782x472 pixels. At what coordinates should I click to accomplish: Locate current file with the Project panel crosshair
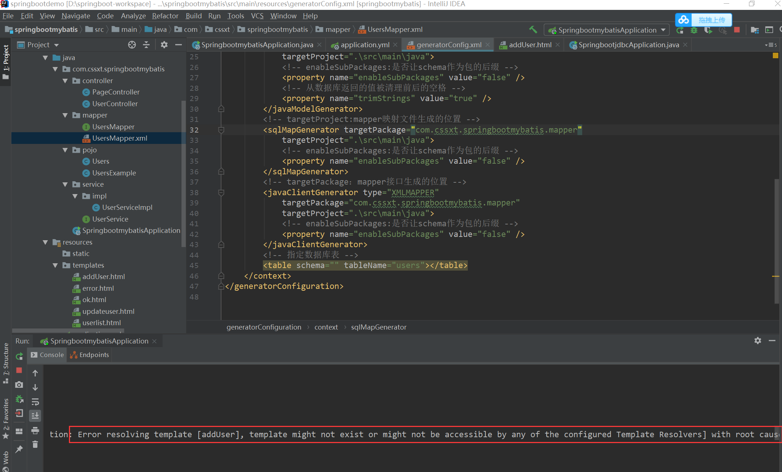(x=132, y=45)
